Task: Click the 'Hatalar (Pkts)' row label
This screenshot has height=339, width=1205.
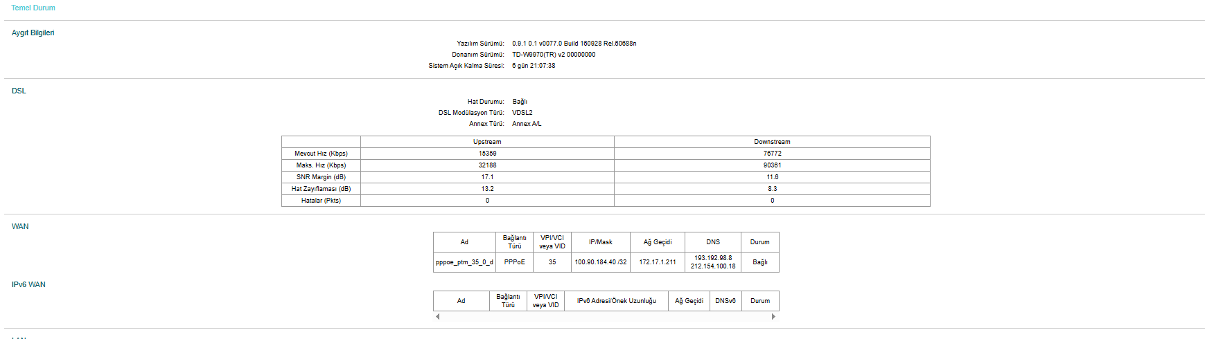Action: (x=321, y=201)
